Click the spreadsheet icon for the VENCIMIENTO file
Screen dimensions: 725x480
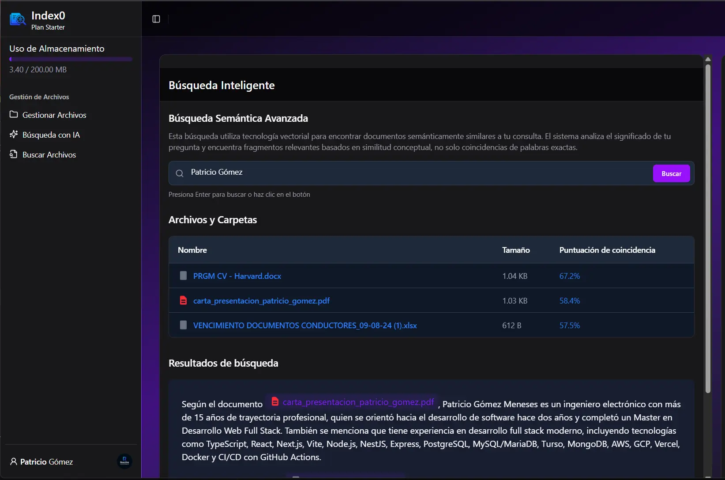point(183,325)
